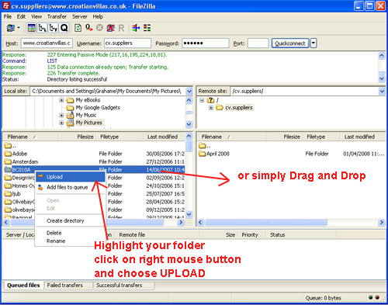Select the cv.suppliers remote folder

click(238, 108)
